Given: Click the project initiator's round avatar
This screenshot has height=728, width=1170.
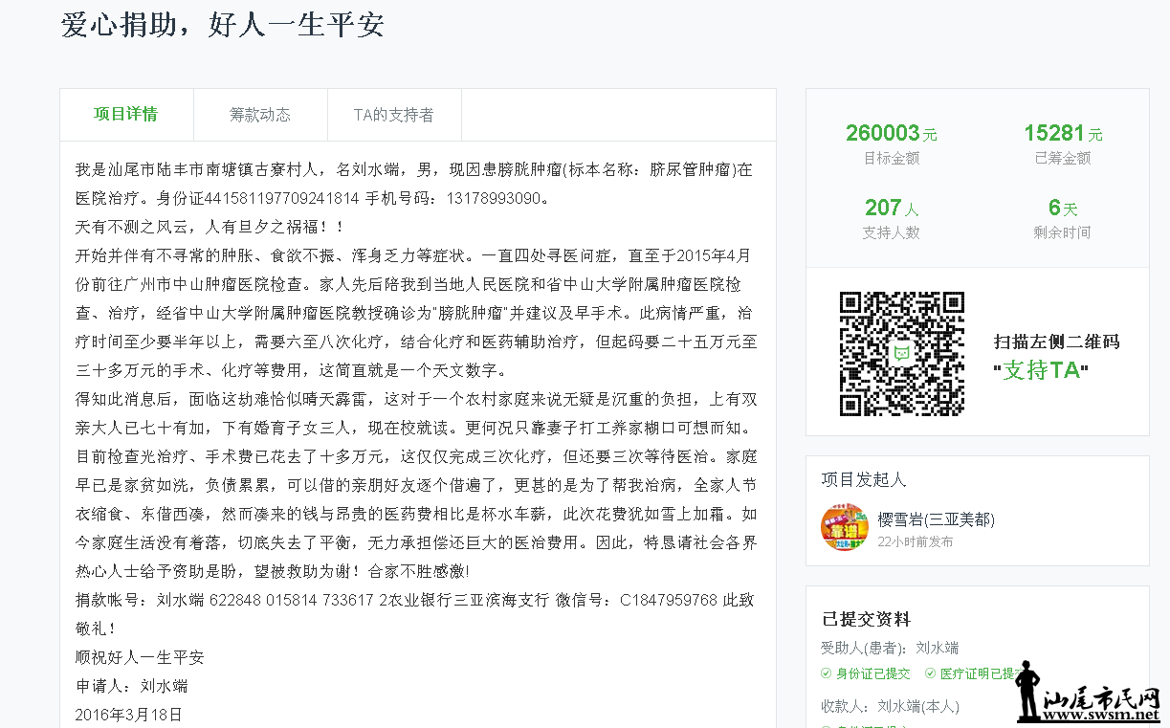Looking at the screenshot, I should tap(844, 527).
